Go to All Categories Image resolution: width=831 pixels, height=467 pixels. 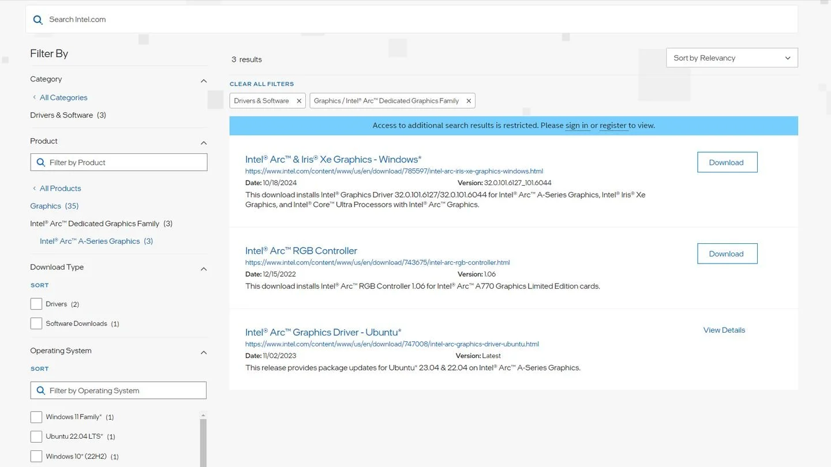click(x=63, y=97)
